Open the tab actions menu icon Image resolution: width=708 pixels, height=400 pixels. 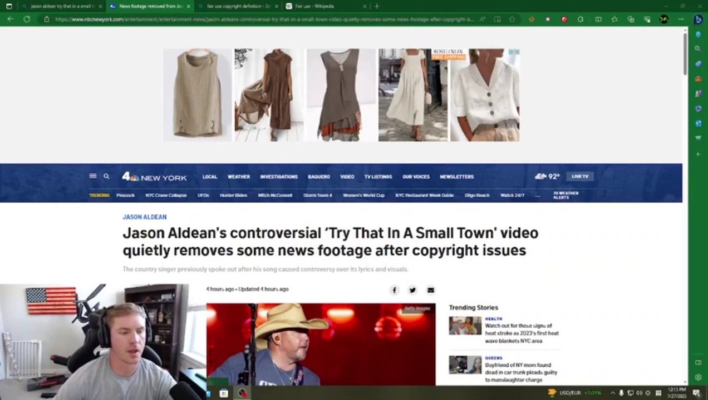click(x=9, y=6)
